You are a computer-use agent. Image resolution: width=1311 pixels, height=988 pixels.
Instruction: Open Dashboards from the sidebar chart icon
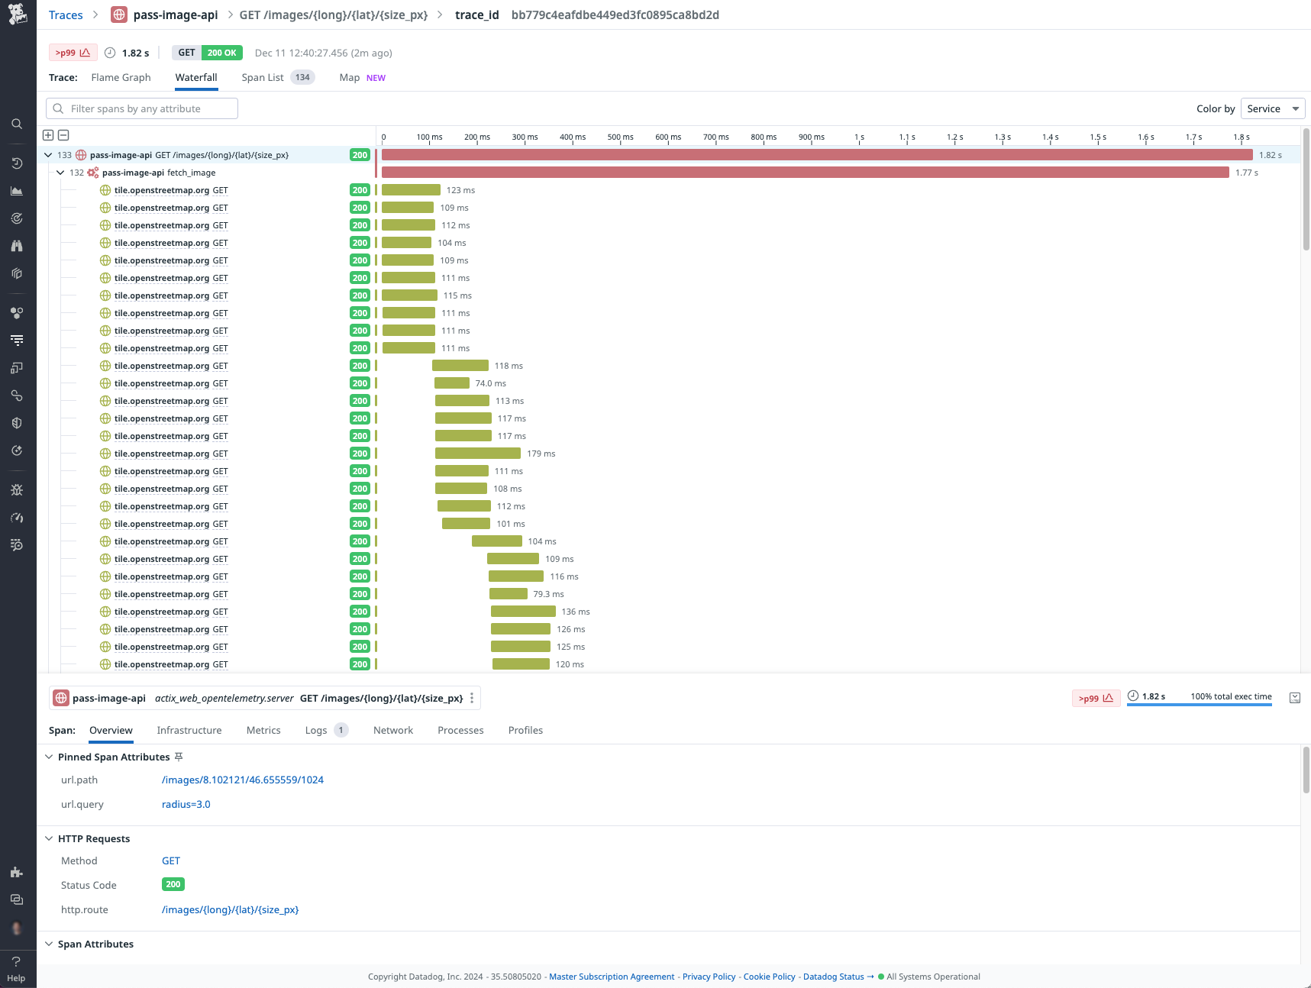tap(17, 191)
